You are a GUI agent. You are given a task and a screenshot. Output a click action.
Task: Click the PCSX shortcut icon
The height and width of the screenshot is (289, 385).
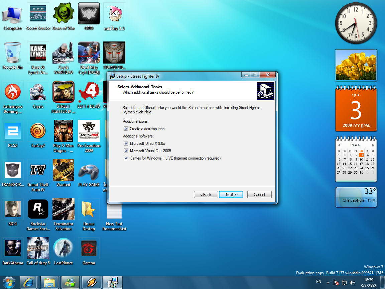12,134
